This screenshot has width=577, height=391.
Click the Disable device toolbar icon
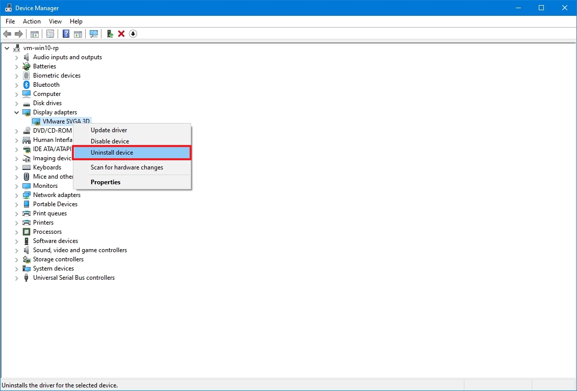coord(133,34)
